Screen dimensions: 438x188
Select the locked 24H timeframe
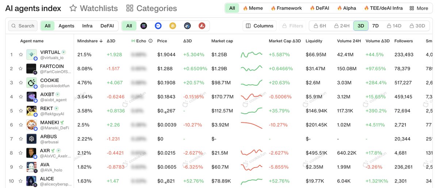tap(342, 26)
